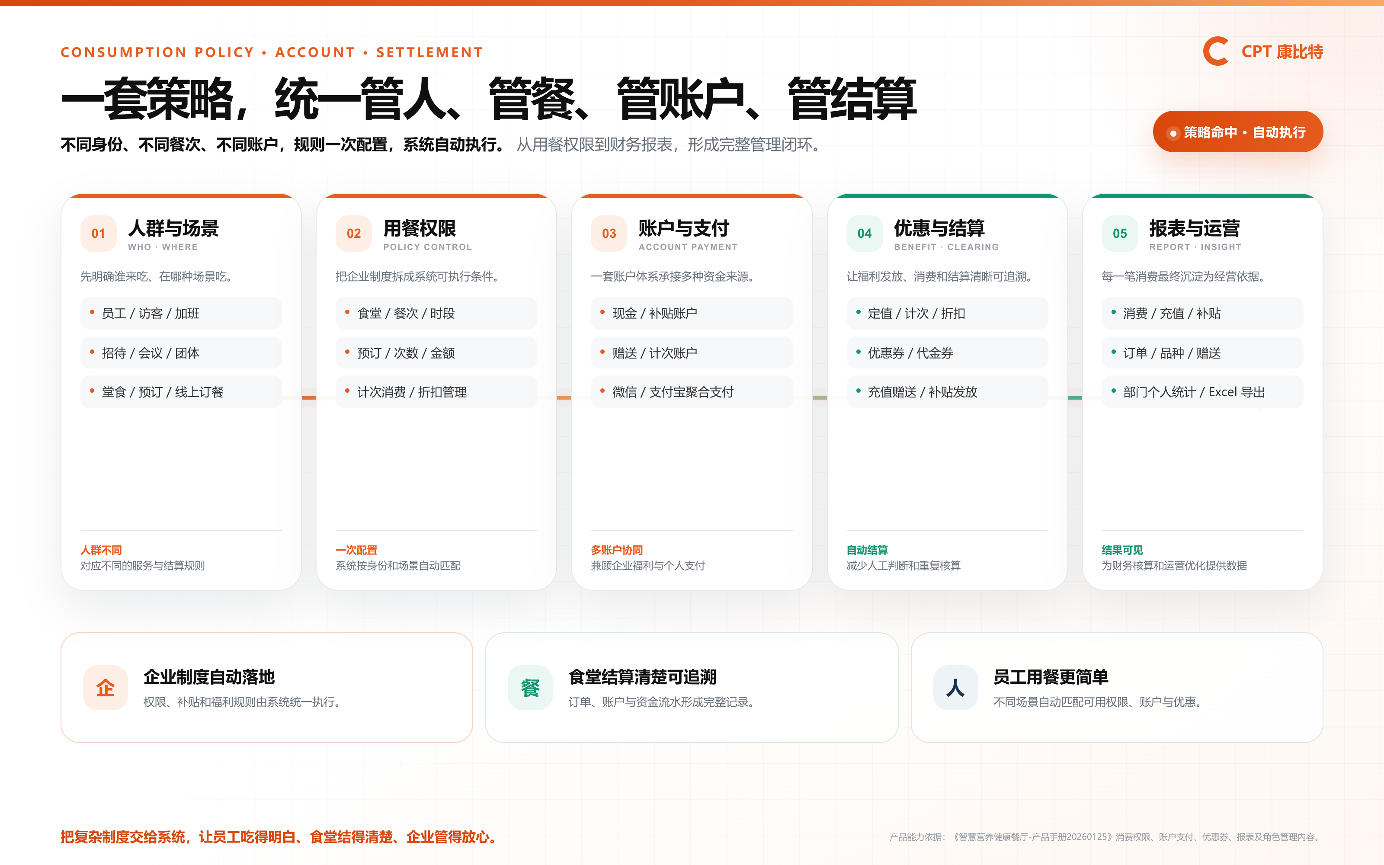Click the green 05 number badge

pos(1120,234)
